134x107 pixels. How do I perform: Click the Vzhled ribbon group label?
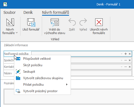click(55, 39)
